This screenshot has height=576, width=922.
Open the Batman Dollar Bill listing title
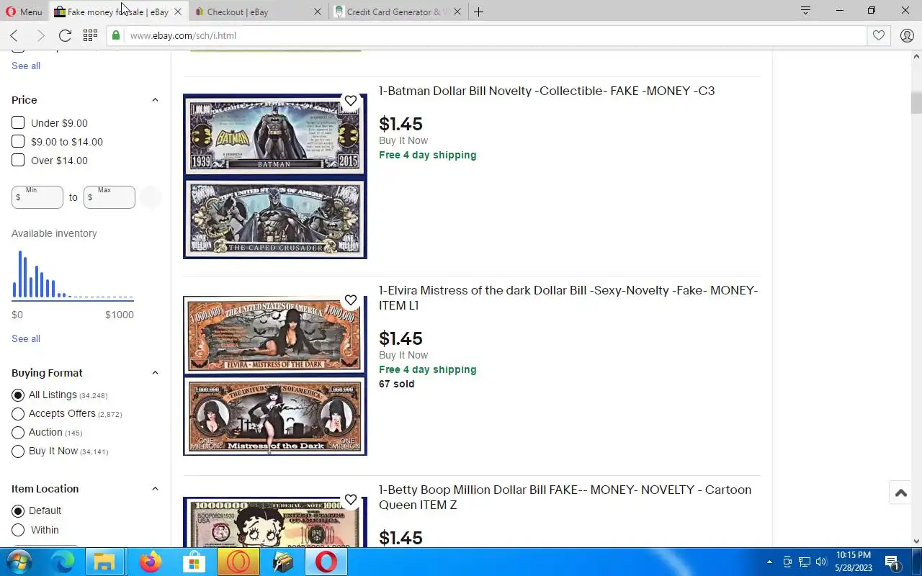tap(547, 91)
